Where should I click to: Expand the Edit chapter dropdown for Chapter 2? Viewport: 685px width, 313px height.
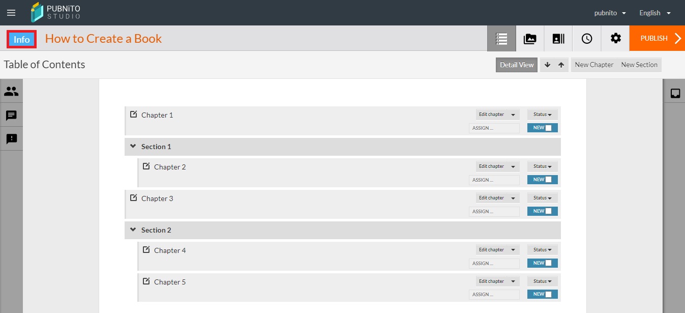[x=497, y=166]
